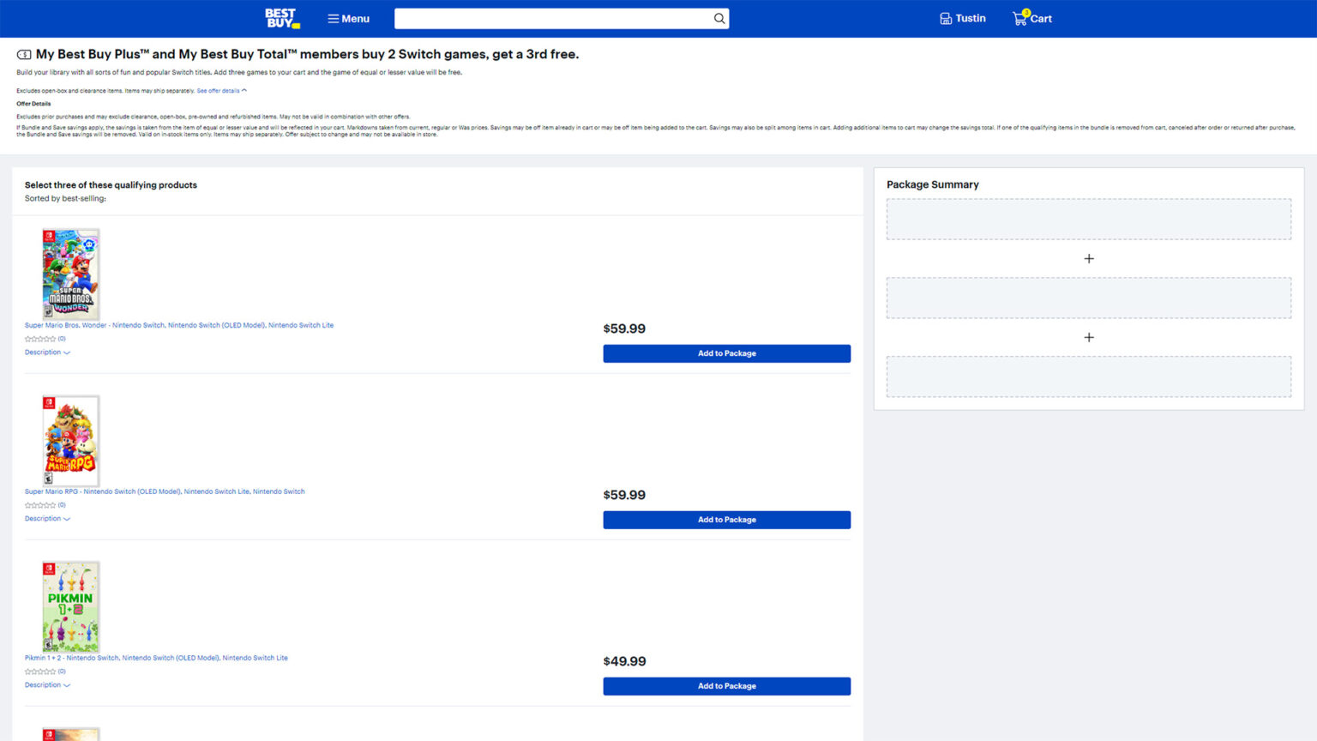Viewport: 1317px width, 741px height.
Task: Click the search magnifier icon
Action: (x=719, y=19)
